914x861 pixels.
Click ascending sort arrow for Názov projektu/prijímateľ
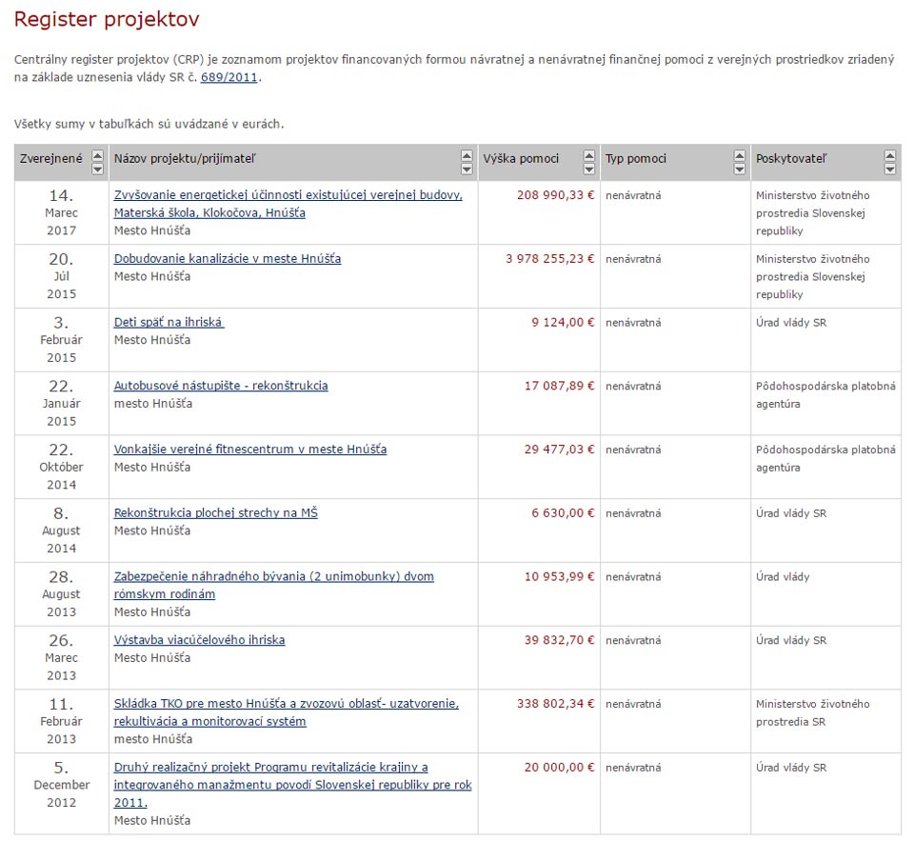click(x=467, y=155)
